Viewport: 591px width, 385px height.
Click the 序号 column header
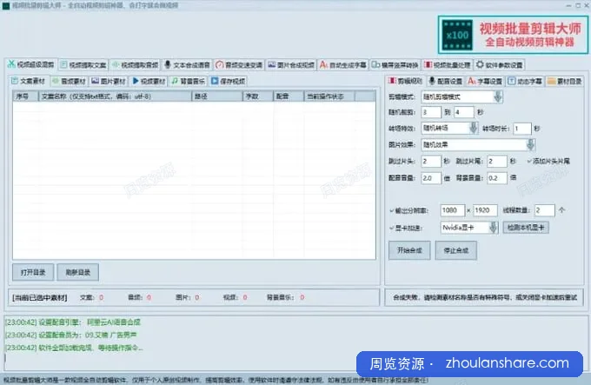[x=25, y=96]
